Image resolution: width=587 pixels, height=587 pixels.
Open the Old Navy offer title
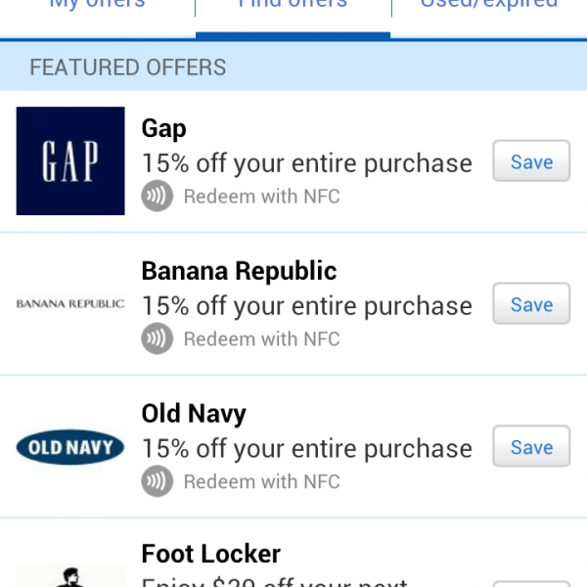[x=194, y=414]
